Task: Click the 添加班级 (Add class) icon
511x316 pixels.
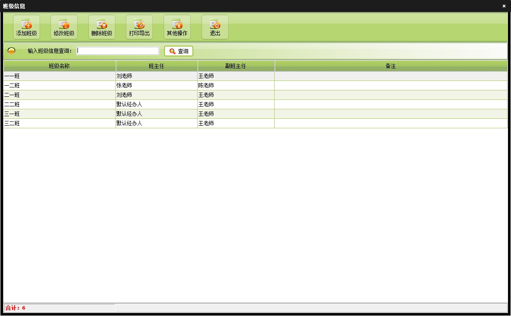Action: (26, 27)
